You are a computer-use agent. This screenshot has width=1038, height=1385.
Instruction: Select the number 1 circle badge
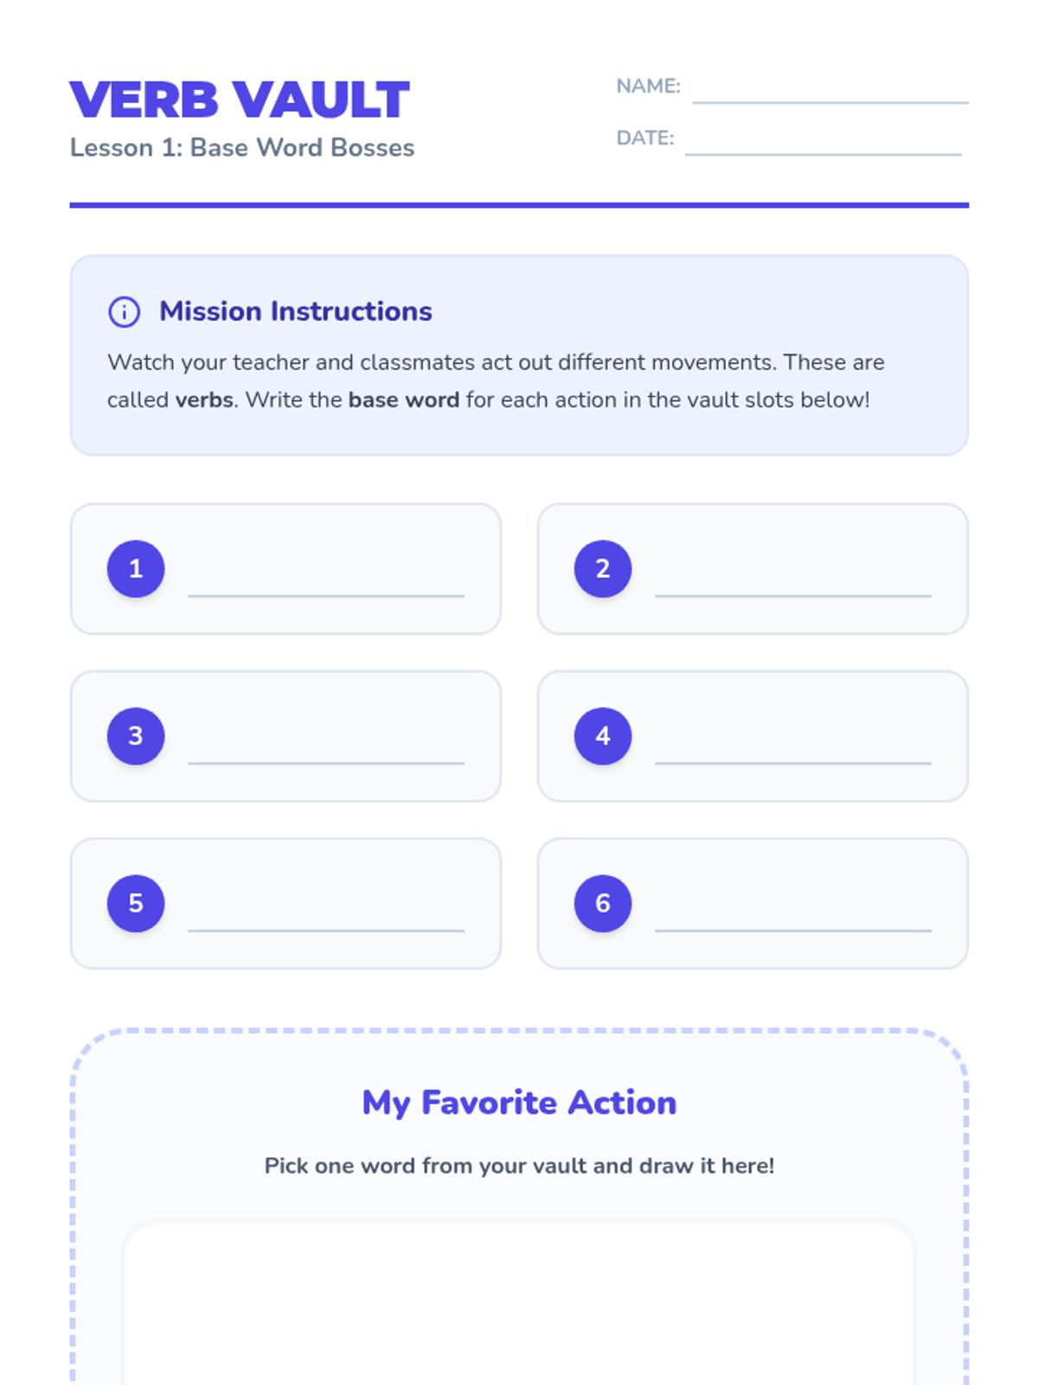click(136, 569)
